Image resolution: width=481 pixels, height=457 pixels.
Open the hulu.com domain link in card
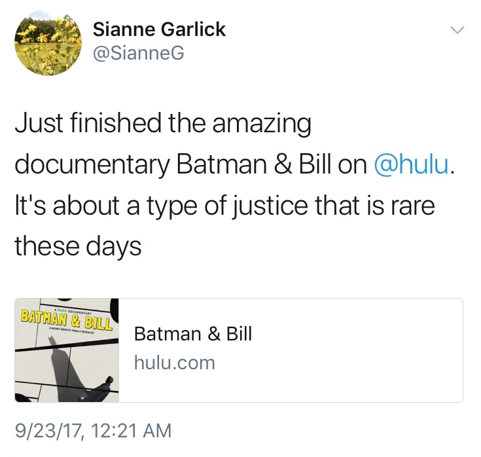click(x=174, y=362)
